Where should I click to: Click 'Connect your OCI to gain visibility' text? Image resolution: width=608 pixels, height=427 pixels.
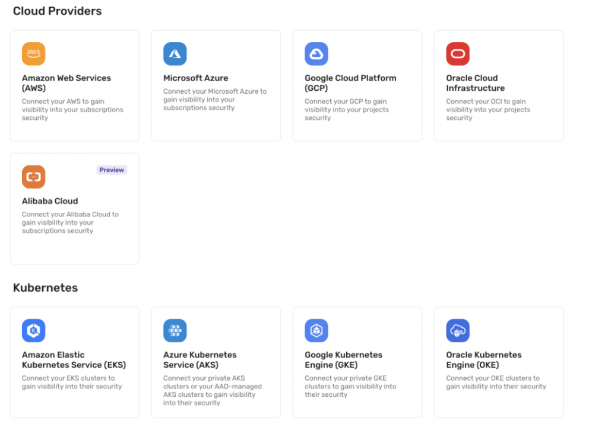tap(488, 110)
